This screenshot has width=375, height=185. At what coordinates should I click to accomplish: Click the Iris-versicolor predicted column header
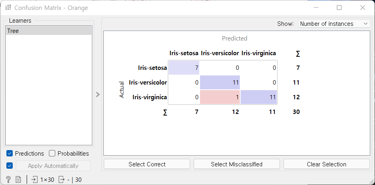(220, 53)
